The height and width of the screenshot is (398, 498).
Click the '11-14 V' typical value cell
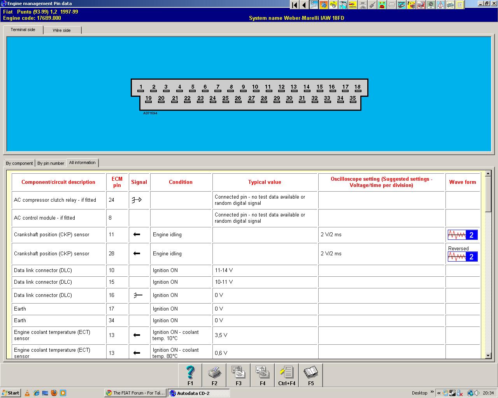[265, 271]
